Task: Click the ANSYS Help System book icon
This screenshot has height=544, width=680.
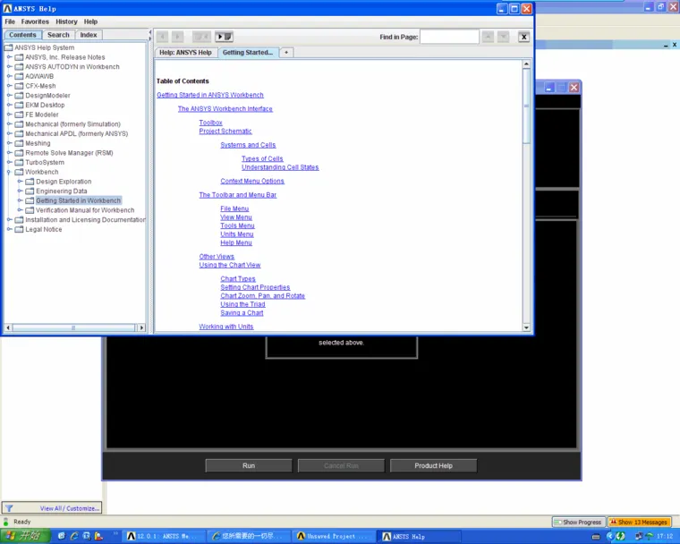Action: click(x=8, y=47)
